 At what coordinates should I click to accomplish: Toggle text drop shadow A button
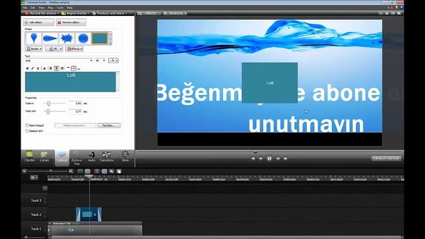click(44, 68)
